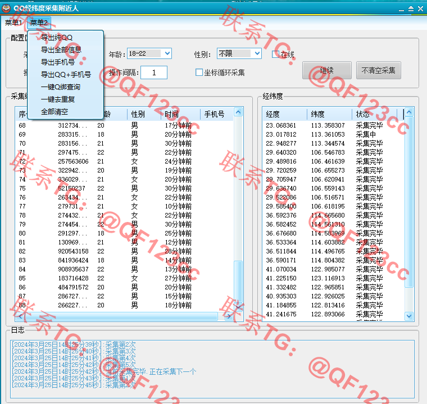Screen dimensions: 427x404
Task: Select coordinate row 29.640320
Action: (x=334, y=152)
